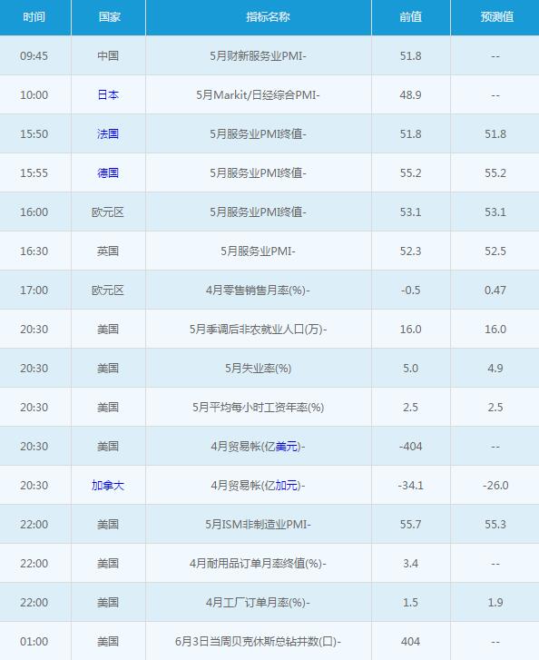539x660 pixels.
Task: Select 欧元区 in the 16:00 row
Action: pyautogui.click(x=108, y=212)
